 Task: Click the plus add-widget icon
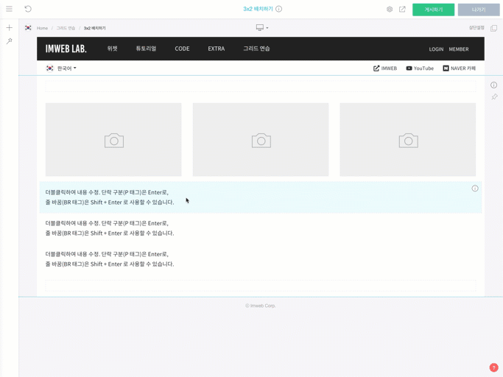pos(10,27)
